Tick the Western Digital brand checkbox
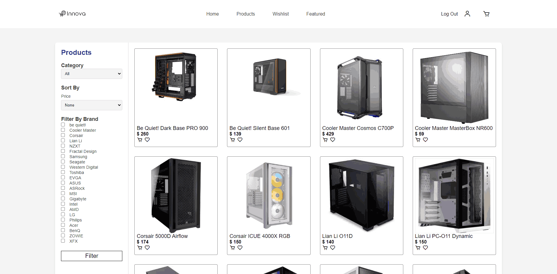Screen dimensions: 557x274 tap(63, 167)
